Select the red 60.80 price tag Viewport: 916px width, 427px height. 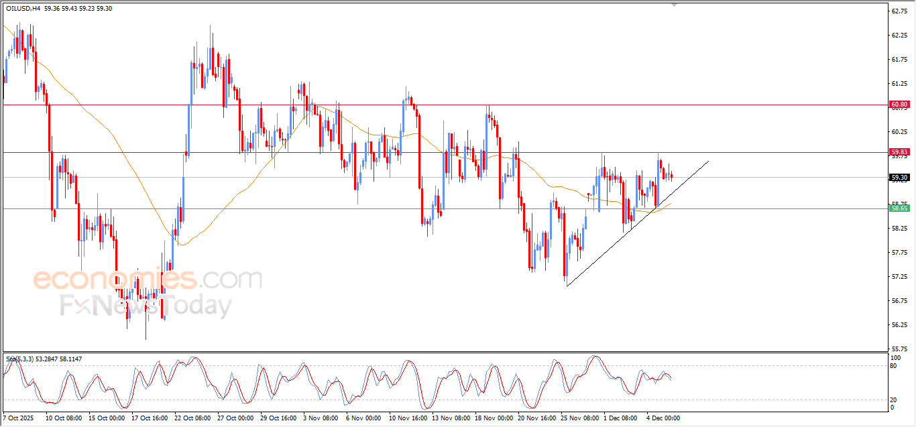coord(899,105)
